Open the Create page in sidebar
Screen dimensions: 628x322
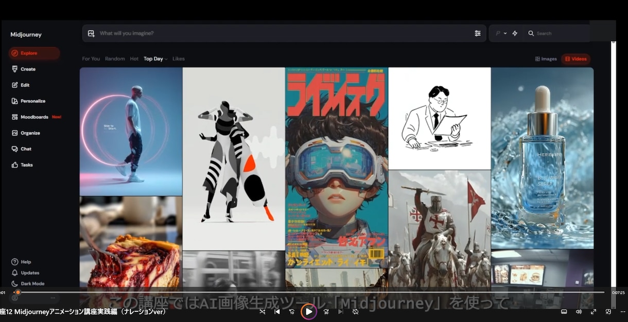(24, 69)
